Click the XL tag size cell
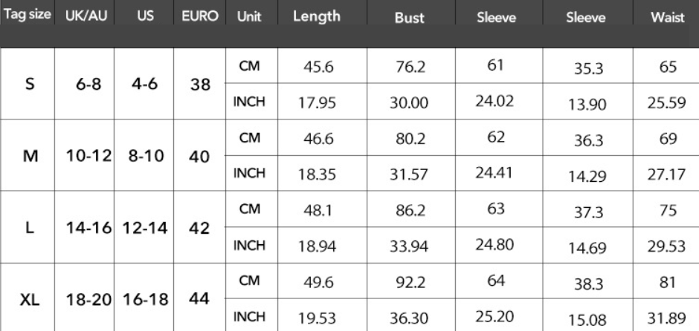Screen dimensions: 699x331 pyautogui.click(x=30, y=301)
